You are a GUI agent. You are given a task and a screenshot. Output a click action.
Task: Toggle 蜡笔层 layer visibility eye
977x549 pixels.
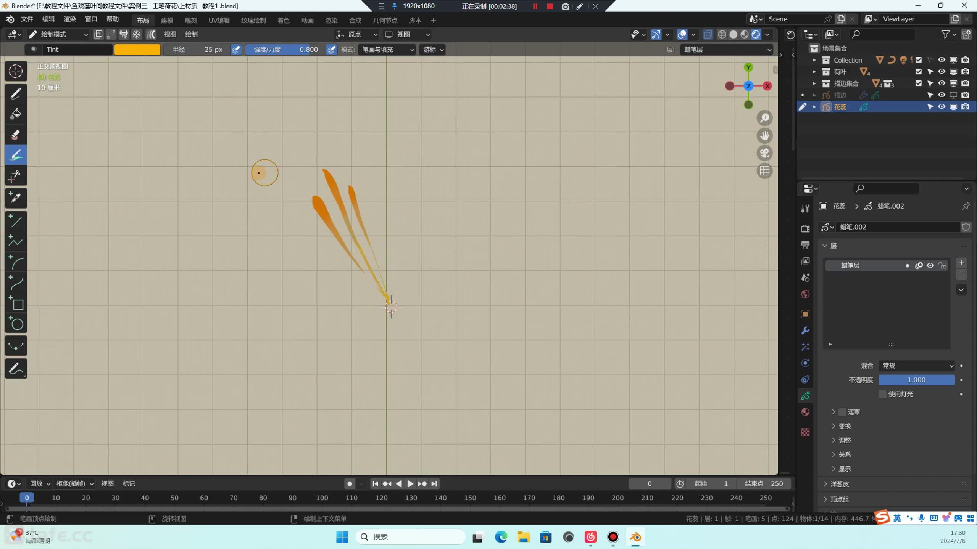click(x=930, y=266)
